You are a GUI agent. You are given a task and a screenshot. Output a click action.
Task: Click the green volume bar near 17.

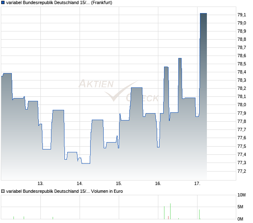coord(199,214)
